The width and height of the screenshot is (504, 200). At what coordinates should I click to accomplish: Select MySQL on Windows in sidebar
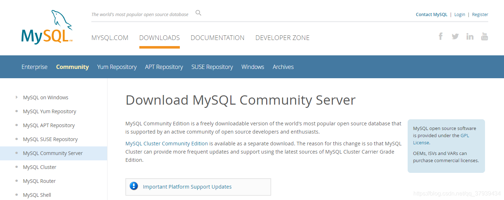(x=45, y=97)
